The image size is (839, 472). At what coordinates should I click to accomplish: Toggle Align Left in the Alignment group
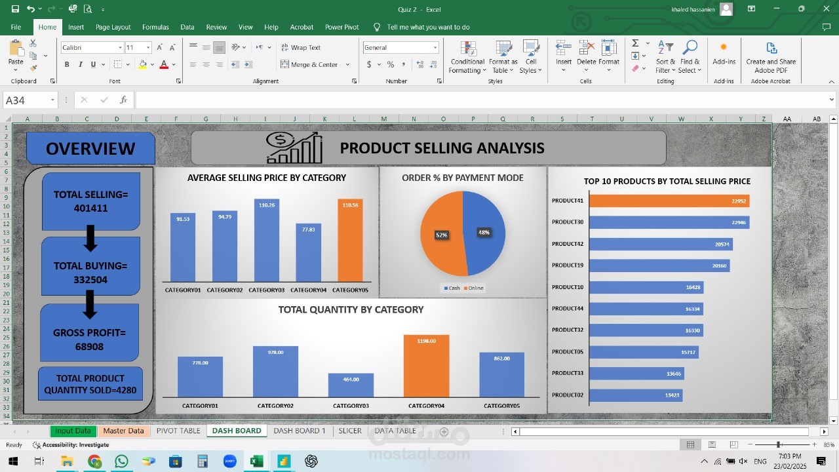tap(193, 64)
